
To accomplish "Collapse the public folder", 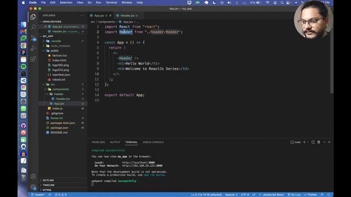I will coord(55,51).
